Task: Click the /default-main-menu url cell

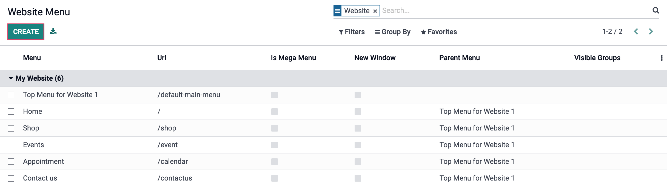Action: tap(189, 95)
